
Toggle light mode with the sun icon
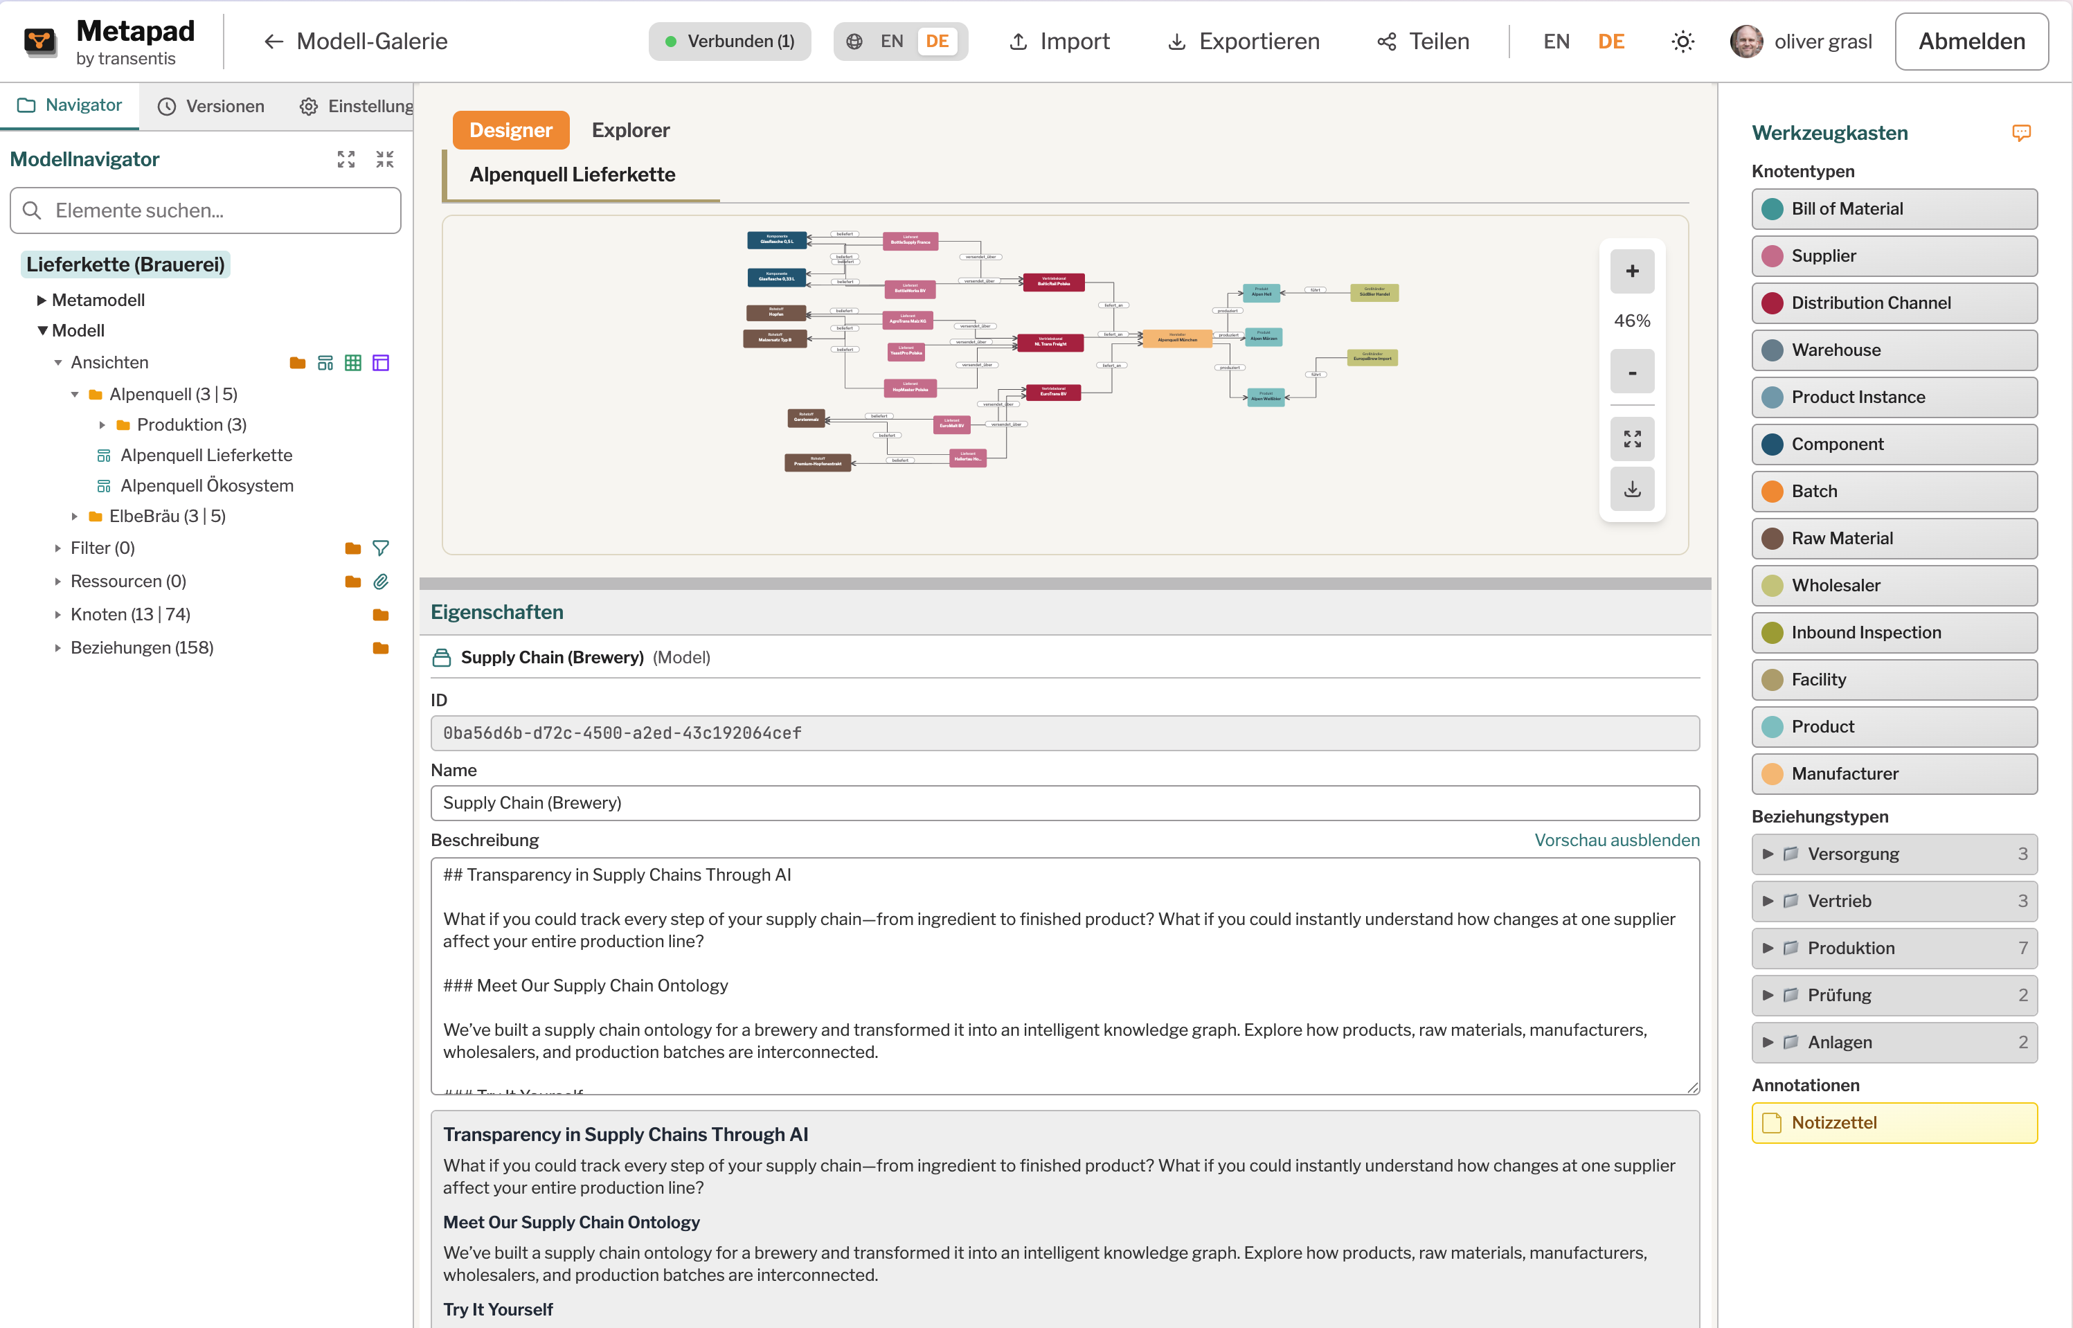point(1682,41)
